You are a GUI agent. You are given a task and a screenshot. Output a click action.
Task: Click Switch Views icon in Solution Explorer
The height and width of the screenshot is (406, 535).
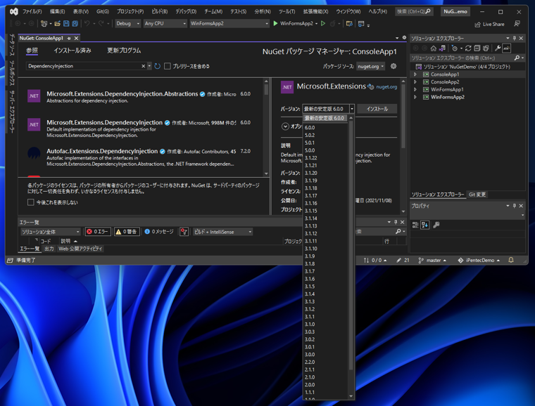tap(442, 48)
